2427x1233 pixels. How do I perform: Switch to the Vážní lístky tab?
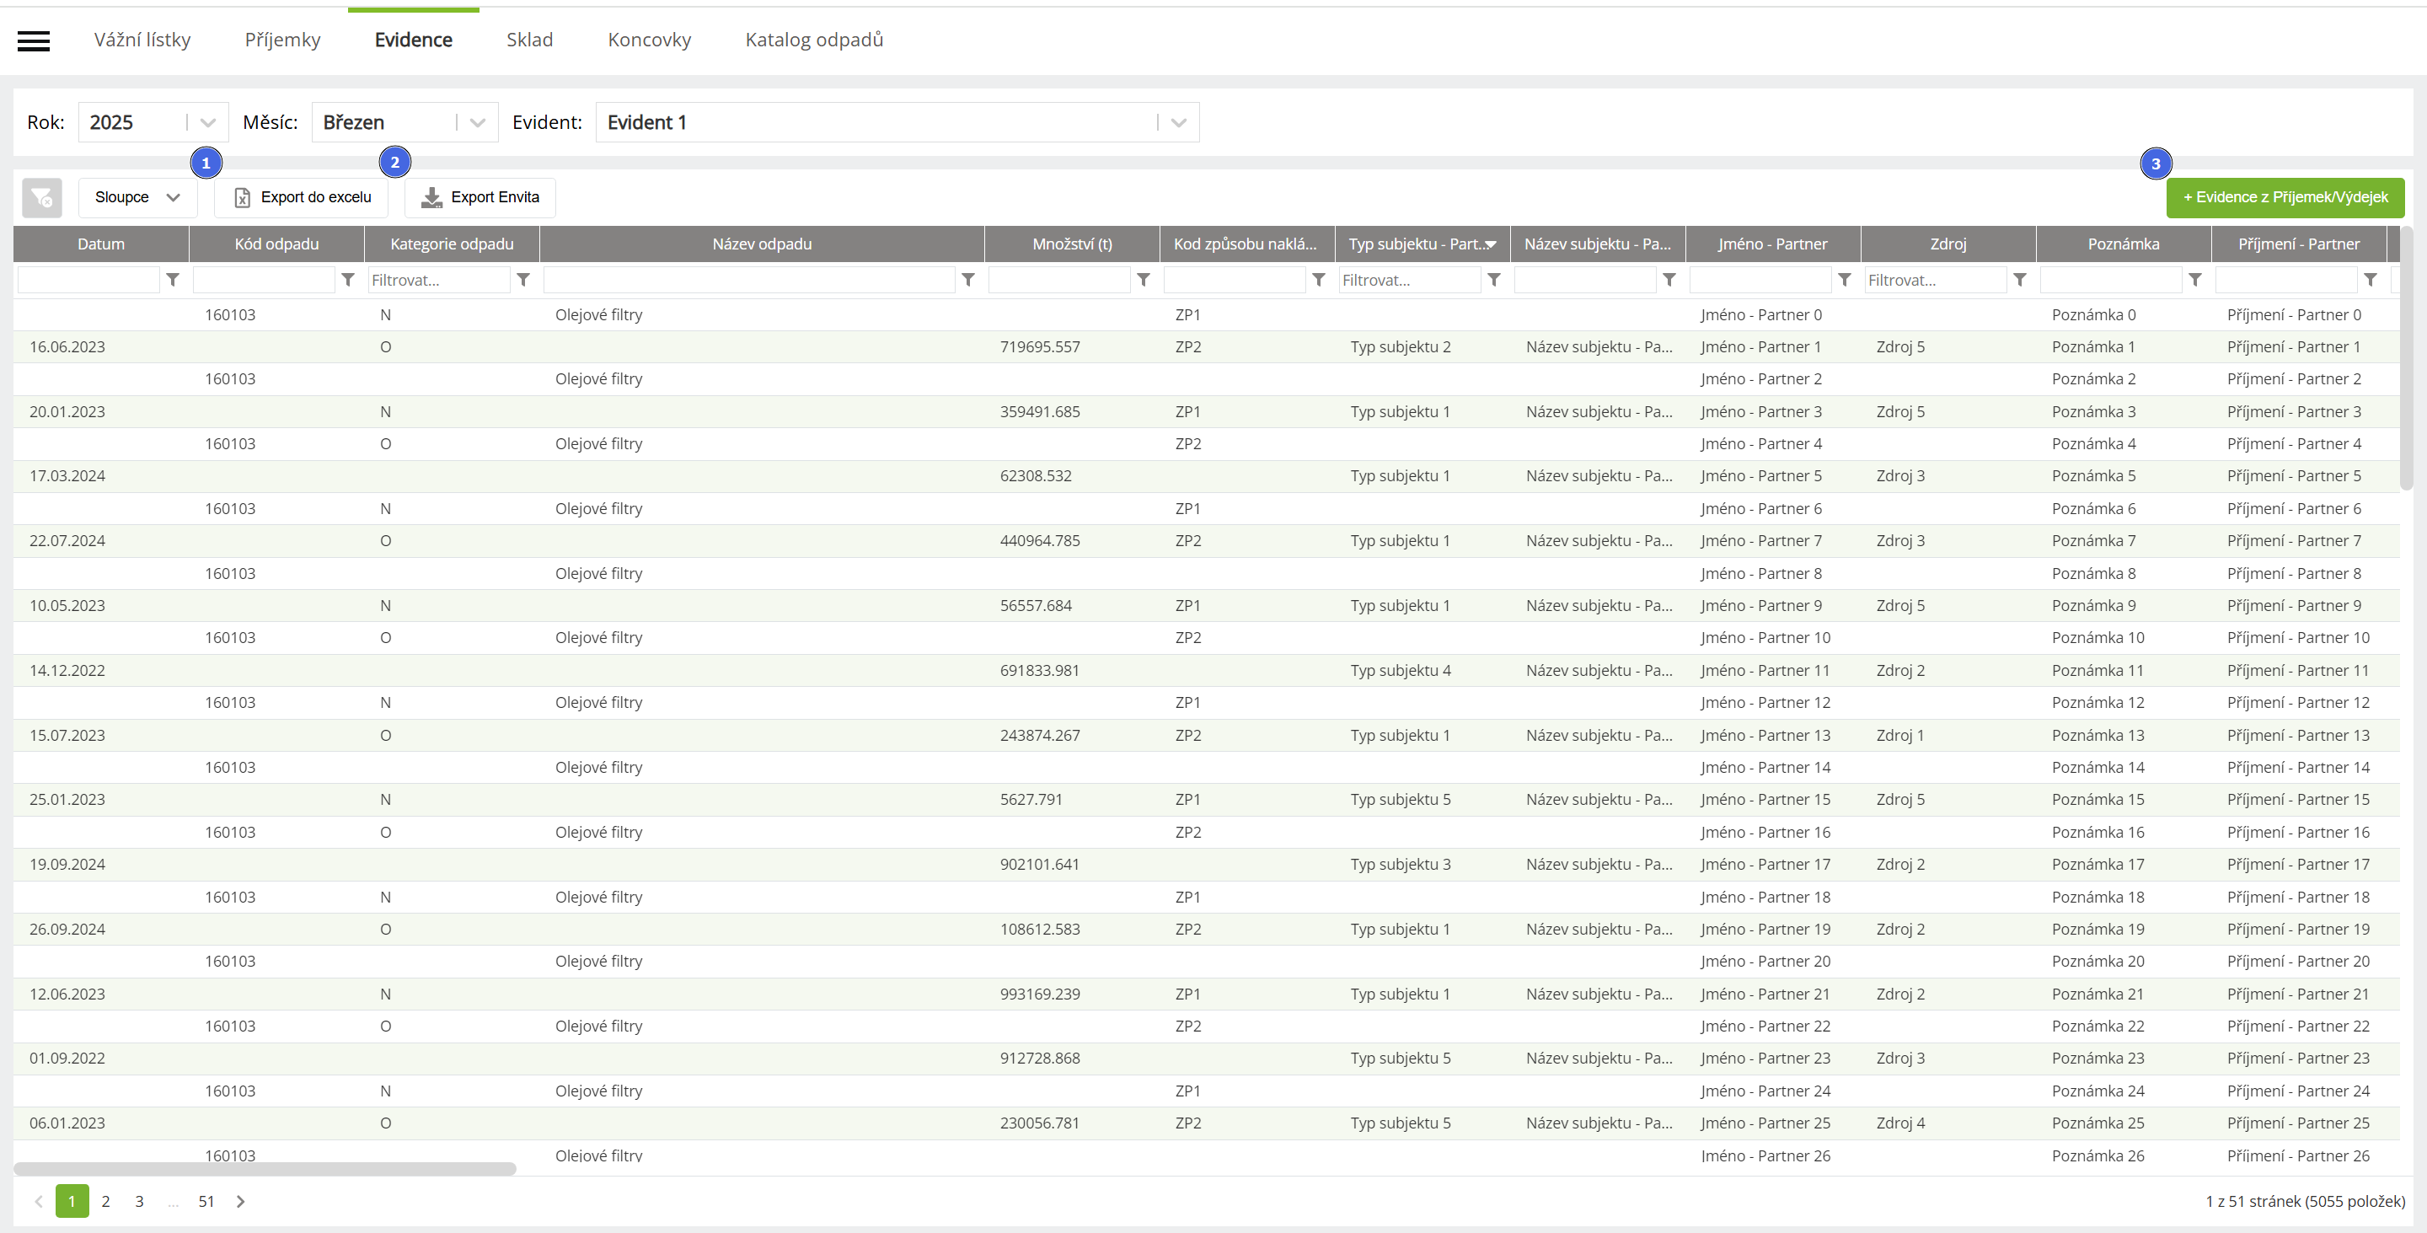(x=142, y=40)
